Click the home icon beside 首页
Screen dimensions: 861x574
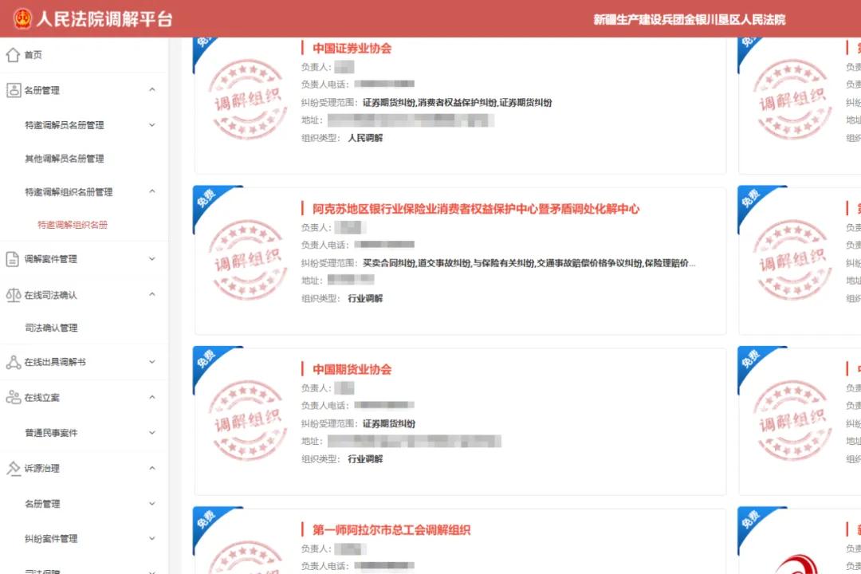(13, 54)
